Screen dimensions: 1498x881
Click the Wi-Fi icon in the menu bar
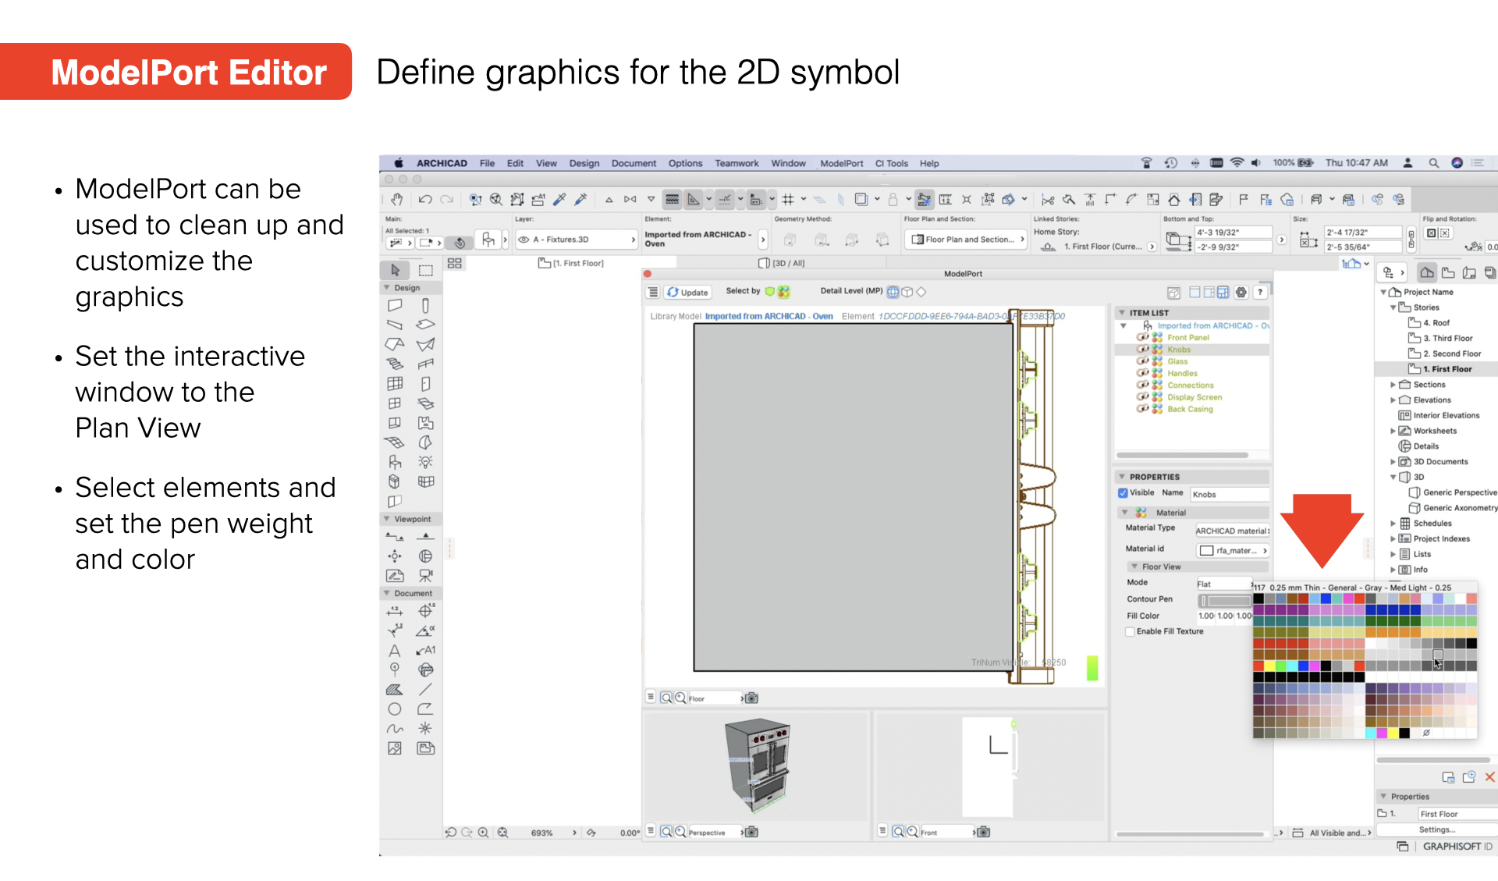1237,163
